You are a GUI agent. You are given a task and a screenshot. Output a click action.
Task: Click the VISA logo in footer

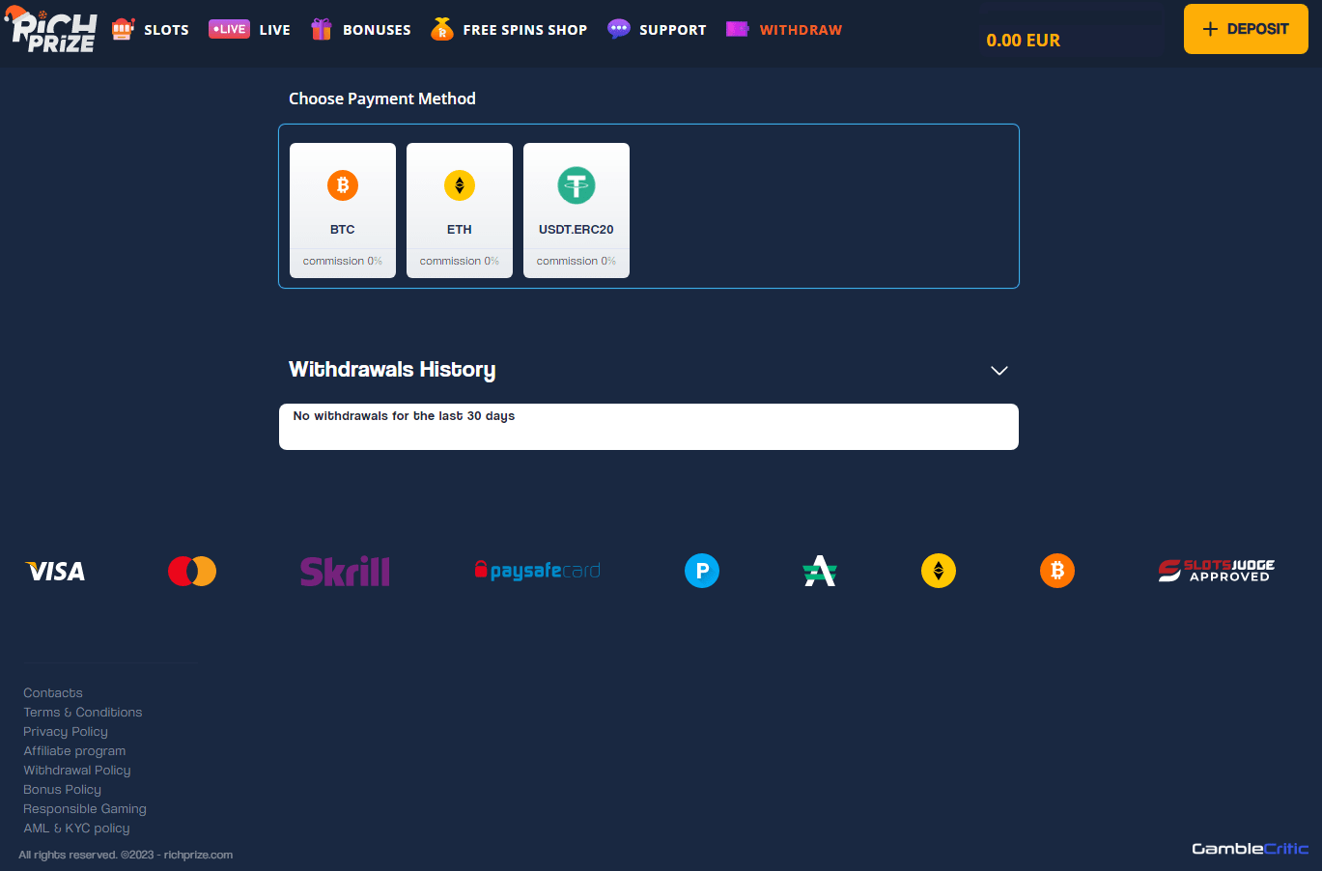pyautogui.click(x=55, y=572)
